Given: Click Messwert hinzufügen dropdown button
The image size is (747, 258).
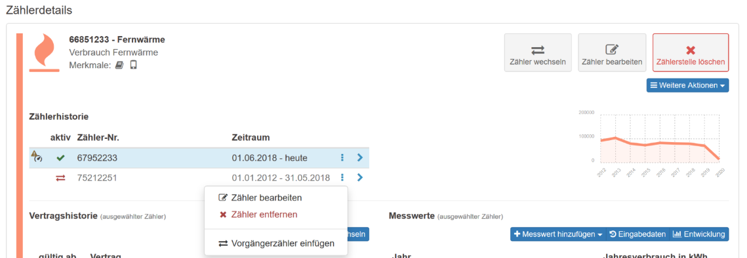Looking at the screenshot, I should [558, 234].
